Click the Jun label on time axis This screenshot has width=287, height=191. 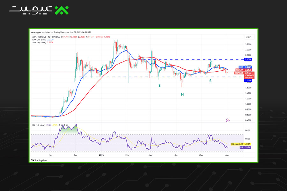click(x=227, y=155)
